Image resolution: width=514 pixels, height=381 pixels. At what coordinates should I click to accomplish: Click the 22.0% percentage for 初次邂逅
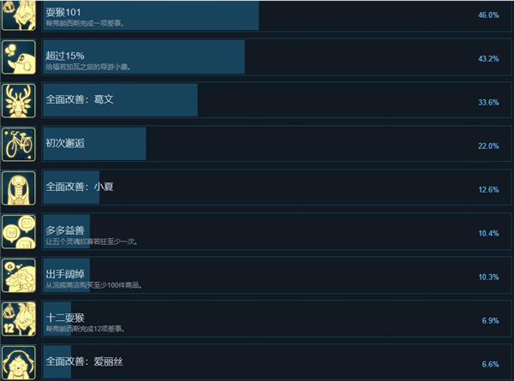point(488,146)
